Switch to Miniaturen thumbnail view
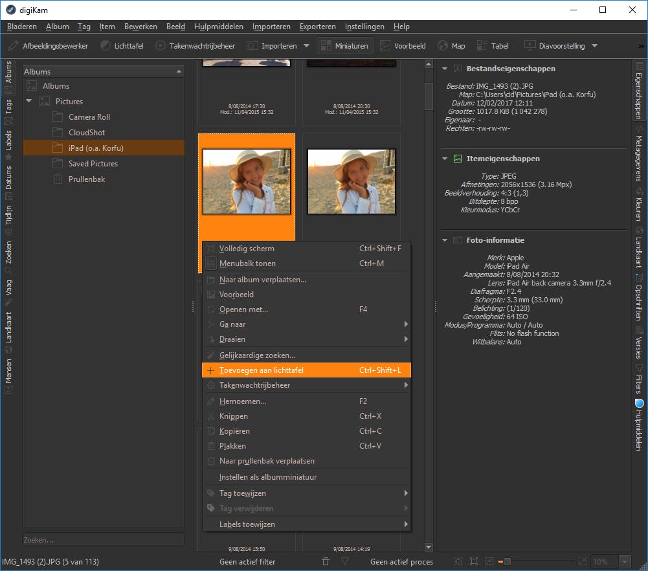The height and width of the screenshot is (571, 648). click(x=345, y=46)
